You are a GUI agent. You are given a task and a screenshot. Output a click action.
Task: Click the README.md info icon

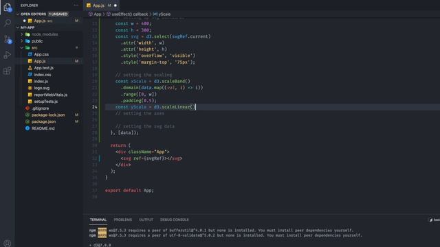[x=27, y=128]
